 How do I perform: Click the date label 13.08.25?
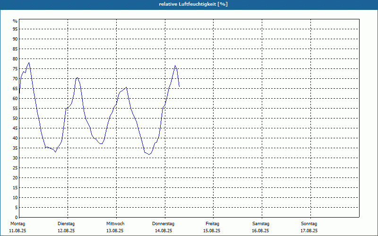115,231
